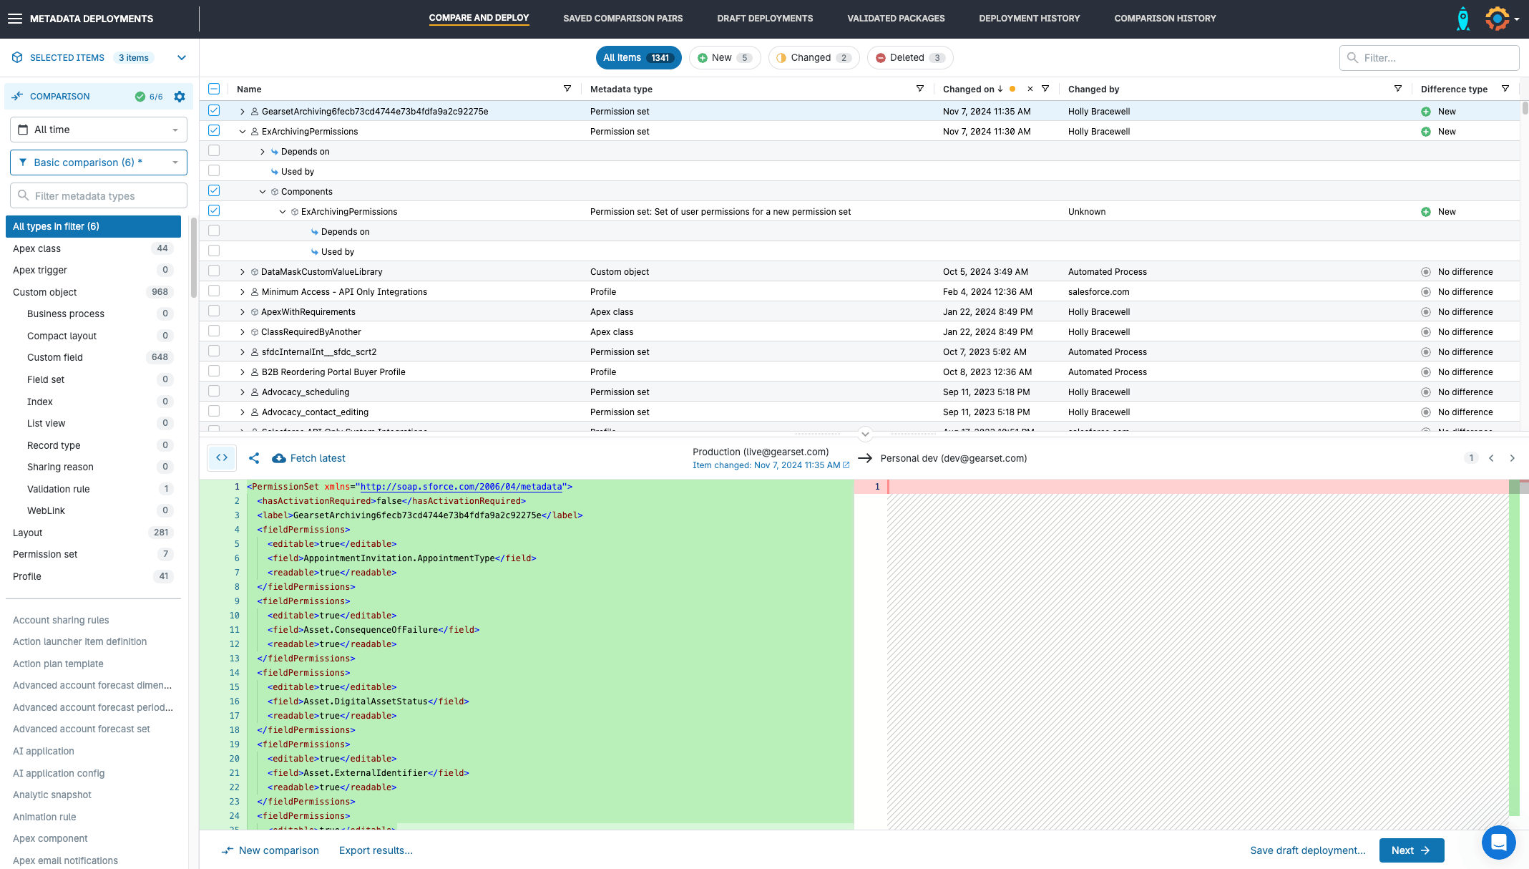
Task: Click the Next button
Action: [x=1411, y=850]
